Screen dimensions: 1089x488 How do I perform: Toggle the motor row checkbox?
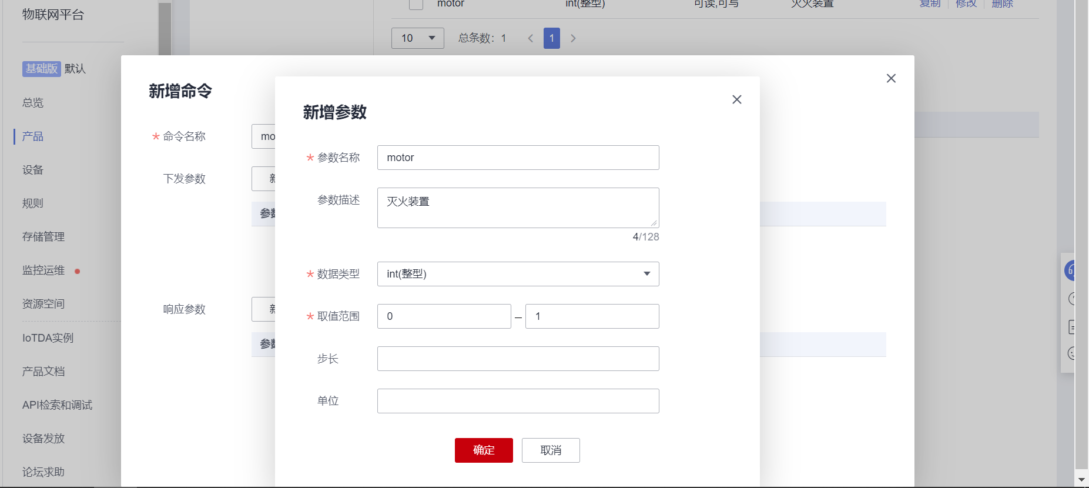(416, 4)
